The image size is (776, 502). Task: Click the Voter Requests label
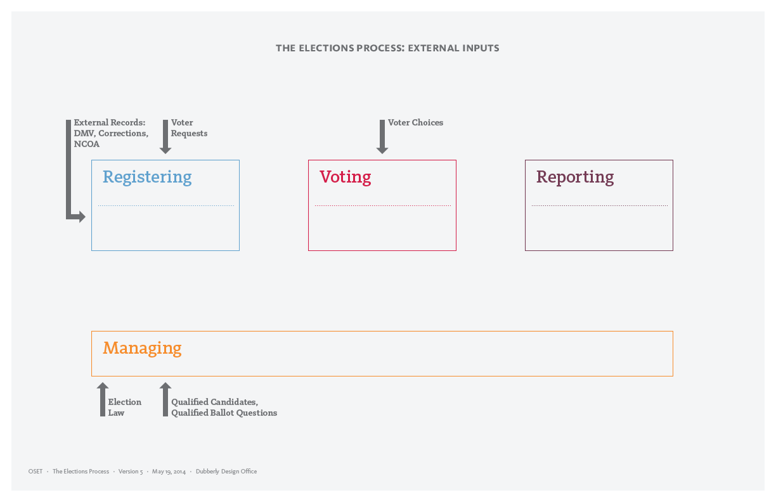pyautogui.click(x=189, y=128)
